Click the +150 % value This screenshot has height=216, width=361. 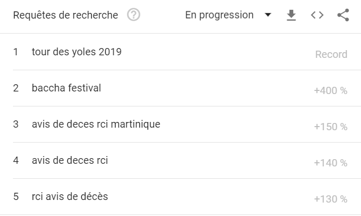330,127
